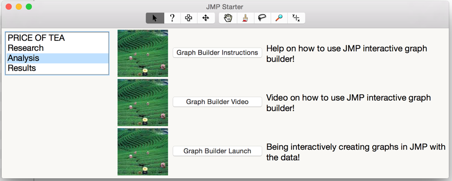Play the Graph Builder Video
Image resolution: width=452 pixels, height=181 pixels.
217,102
